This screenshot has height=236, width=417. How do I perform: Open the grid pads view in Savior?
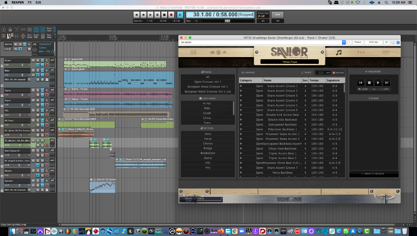[193, 53]
